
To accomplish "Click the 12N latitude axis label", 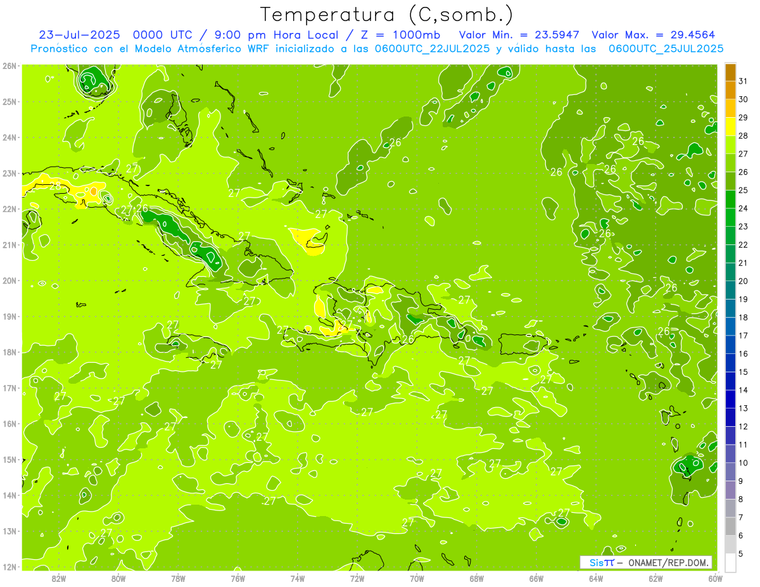I will coord(9,567).
